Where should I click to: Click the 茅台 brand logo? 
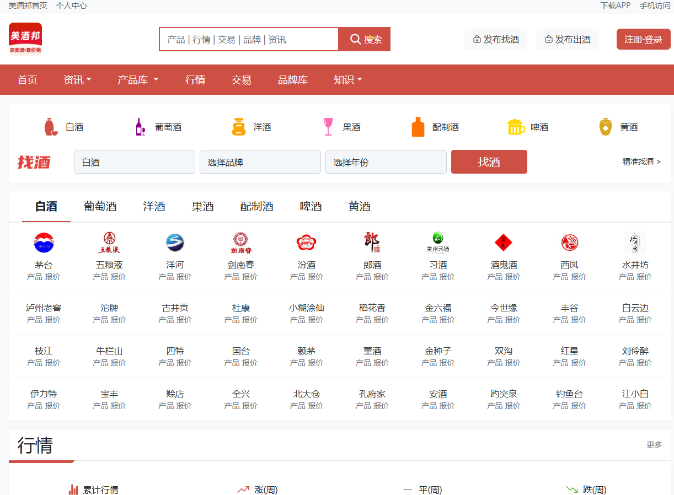(x=44, y=243)
